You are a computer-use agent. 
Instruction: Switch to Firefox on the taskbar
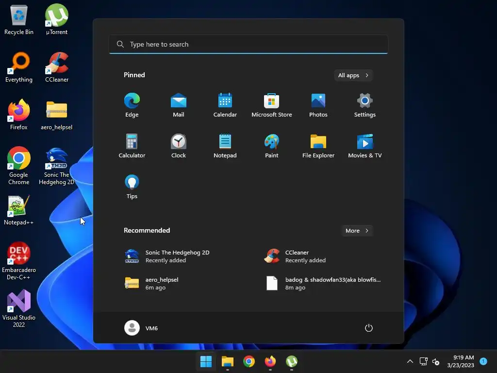point(270,361)
